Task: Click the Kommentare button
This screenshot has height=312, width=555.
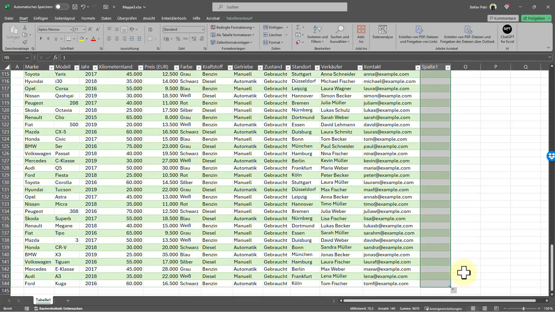Action: coord(502,18)
